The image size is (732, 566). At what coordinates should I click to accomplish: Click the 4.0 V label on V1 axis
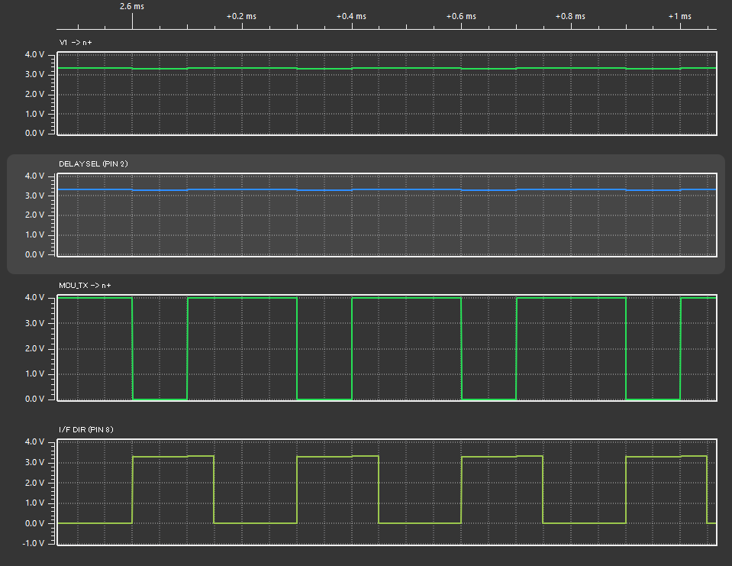[36, 55]
